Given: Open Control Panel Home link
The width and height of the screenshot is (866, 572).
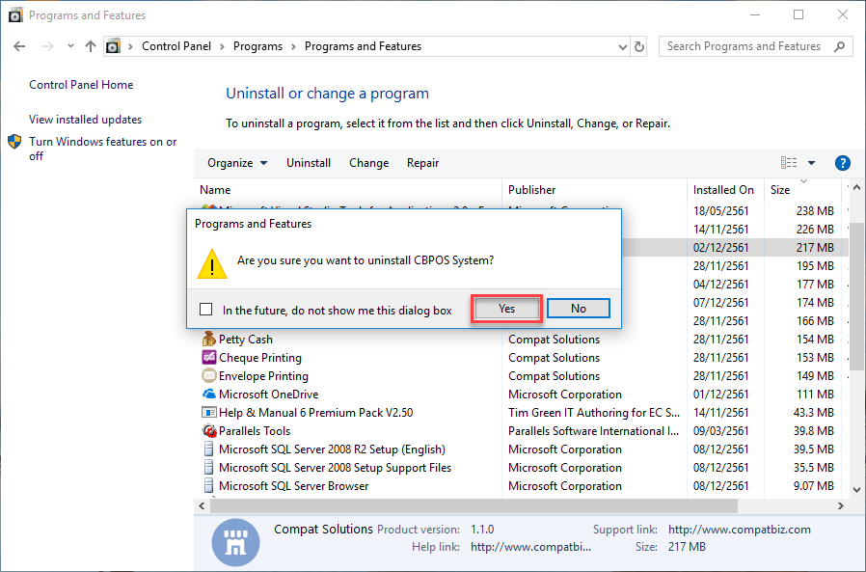Looking at the screenshot, I should [x=81, y=85].
